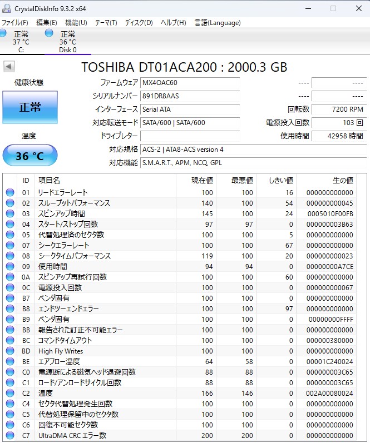
Task: Select the Disk 0 drive tab at 36 °C
Action: click(68, 42)
